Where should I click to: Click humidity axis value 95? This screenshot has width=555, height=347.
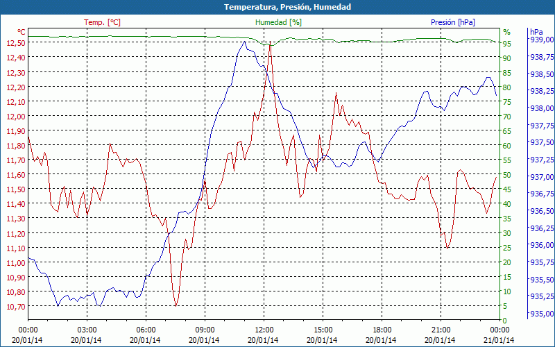pos(507,44)
